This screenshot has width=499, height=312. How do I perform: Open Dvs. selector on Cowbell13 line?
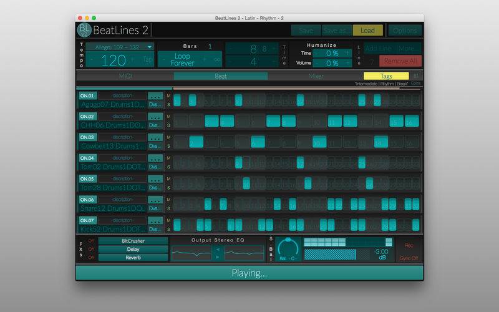[155, 146]
